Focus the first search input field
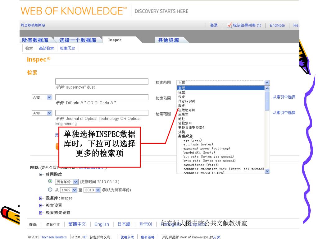The height and width of the screenshot is (239, 318). pos(102,82)
